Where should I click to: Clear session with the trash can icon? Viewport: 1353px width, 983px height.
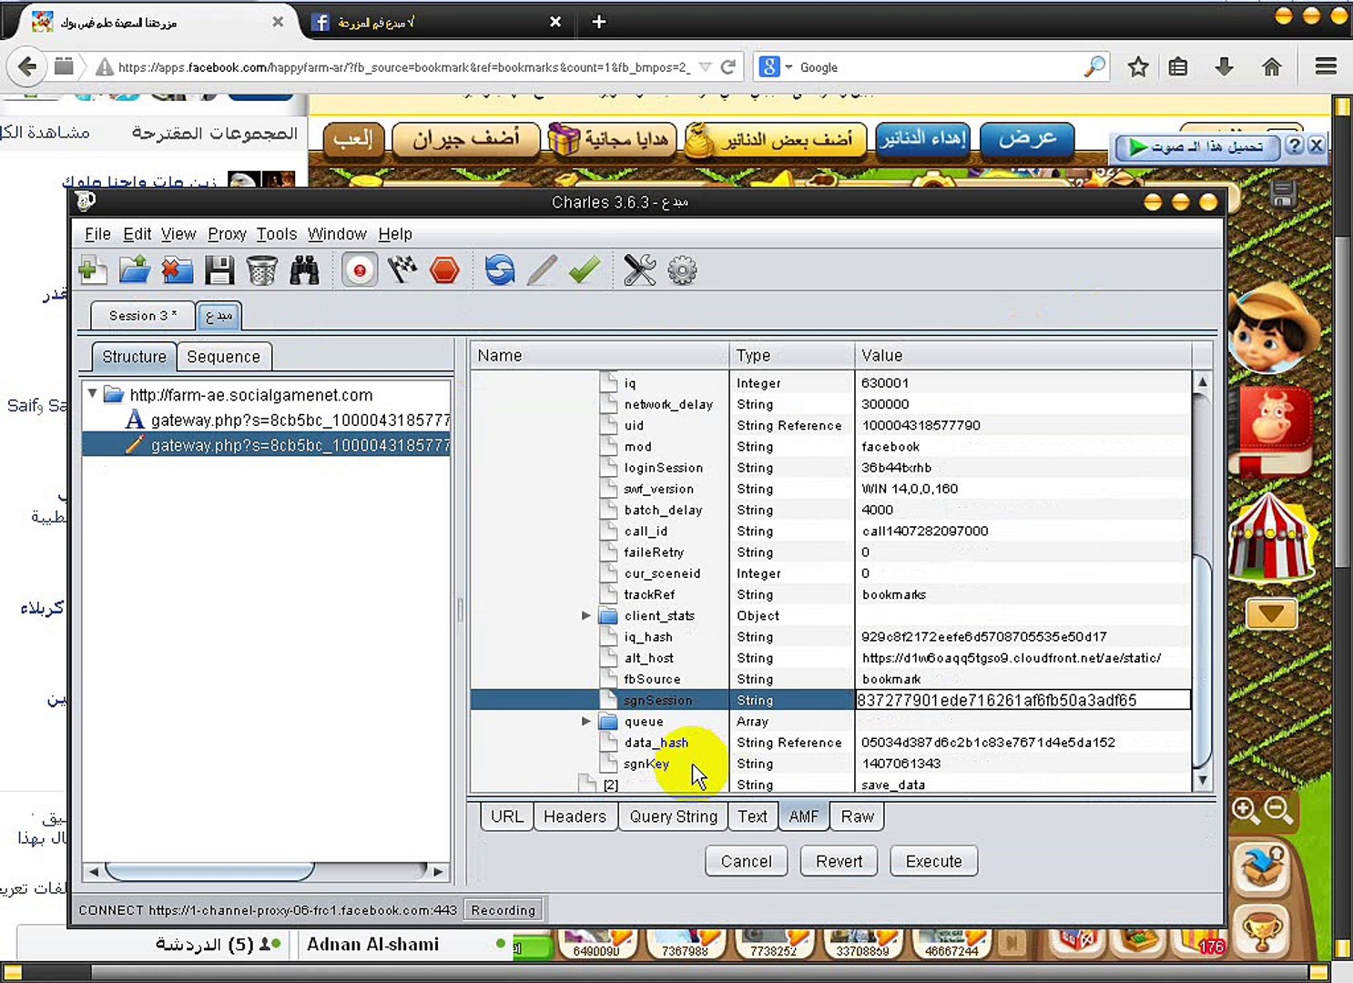pos(261,270)
